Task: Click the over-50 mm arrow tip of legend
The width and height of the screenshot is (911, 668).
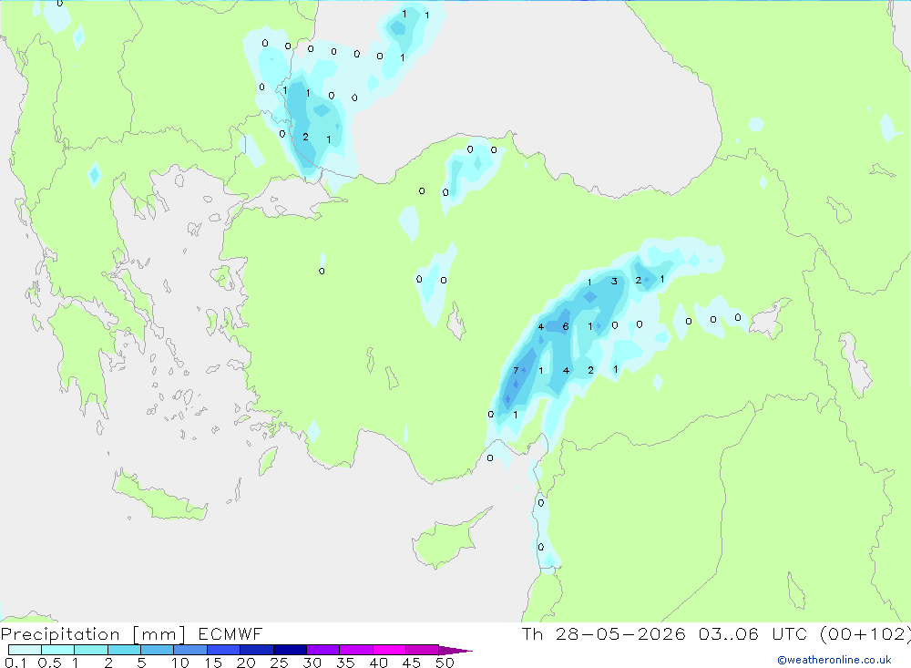Action: 455,650
